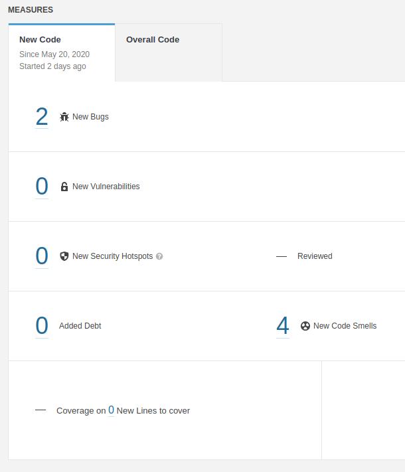Open the 2 new bugs count

(42, 117)
